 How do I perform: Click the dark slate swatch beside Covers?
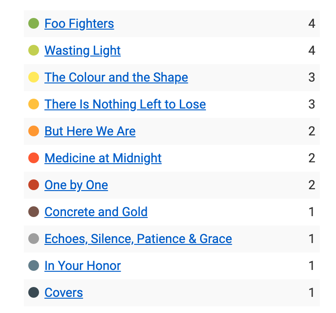pyautogui.click(x=34, y=292)
